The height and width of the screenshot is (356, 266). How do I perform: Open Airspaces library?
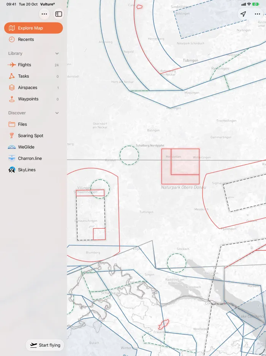pyautogui.click(x=33, y=87)
